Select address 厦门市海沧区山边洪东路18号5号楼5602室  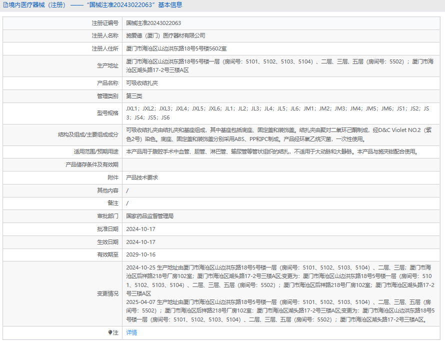pyautogui.click(x=176, y=48)
